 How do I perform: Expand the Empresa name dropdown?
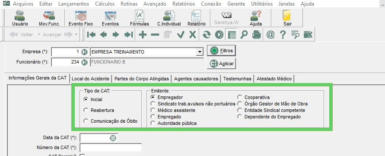[200, 52]
